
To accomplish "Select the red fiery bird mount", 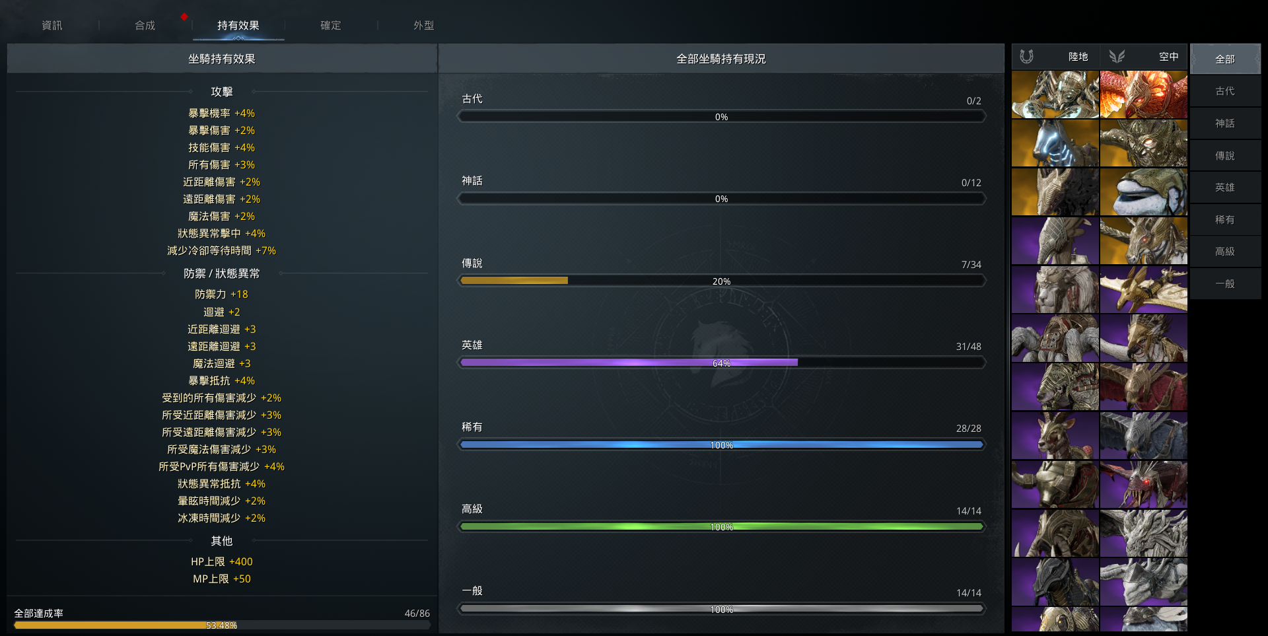I will click(x=1143, y=94).
